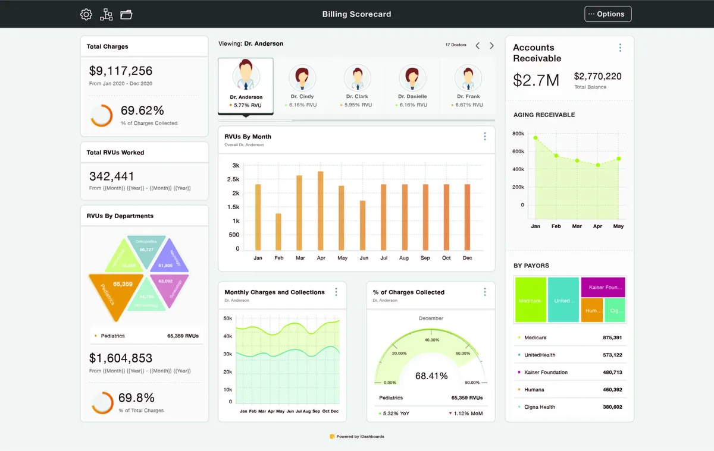Click the Hum... orange treemap tile
Screen dimensions: 714x451
[592, 310]
